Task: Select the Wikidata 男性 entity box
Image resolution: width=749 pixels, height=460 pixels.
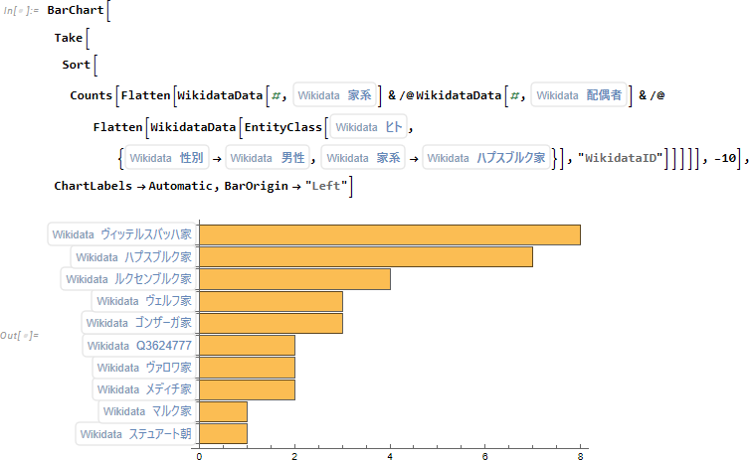Action: click(271, 157)
